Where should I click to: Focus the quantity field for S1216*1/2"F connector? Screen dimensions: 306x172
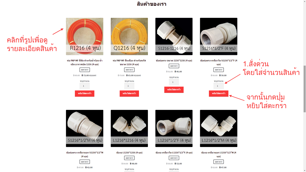(219, 86)
